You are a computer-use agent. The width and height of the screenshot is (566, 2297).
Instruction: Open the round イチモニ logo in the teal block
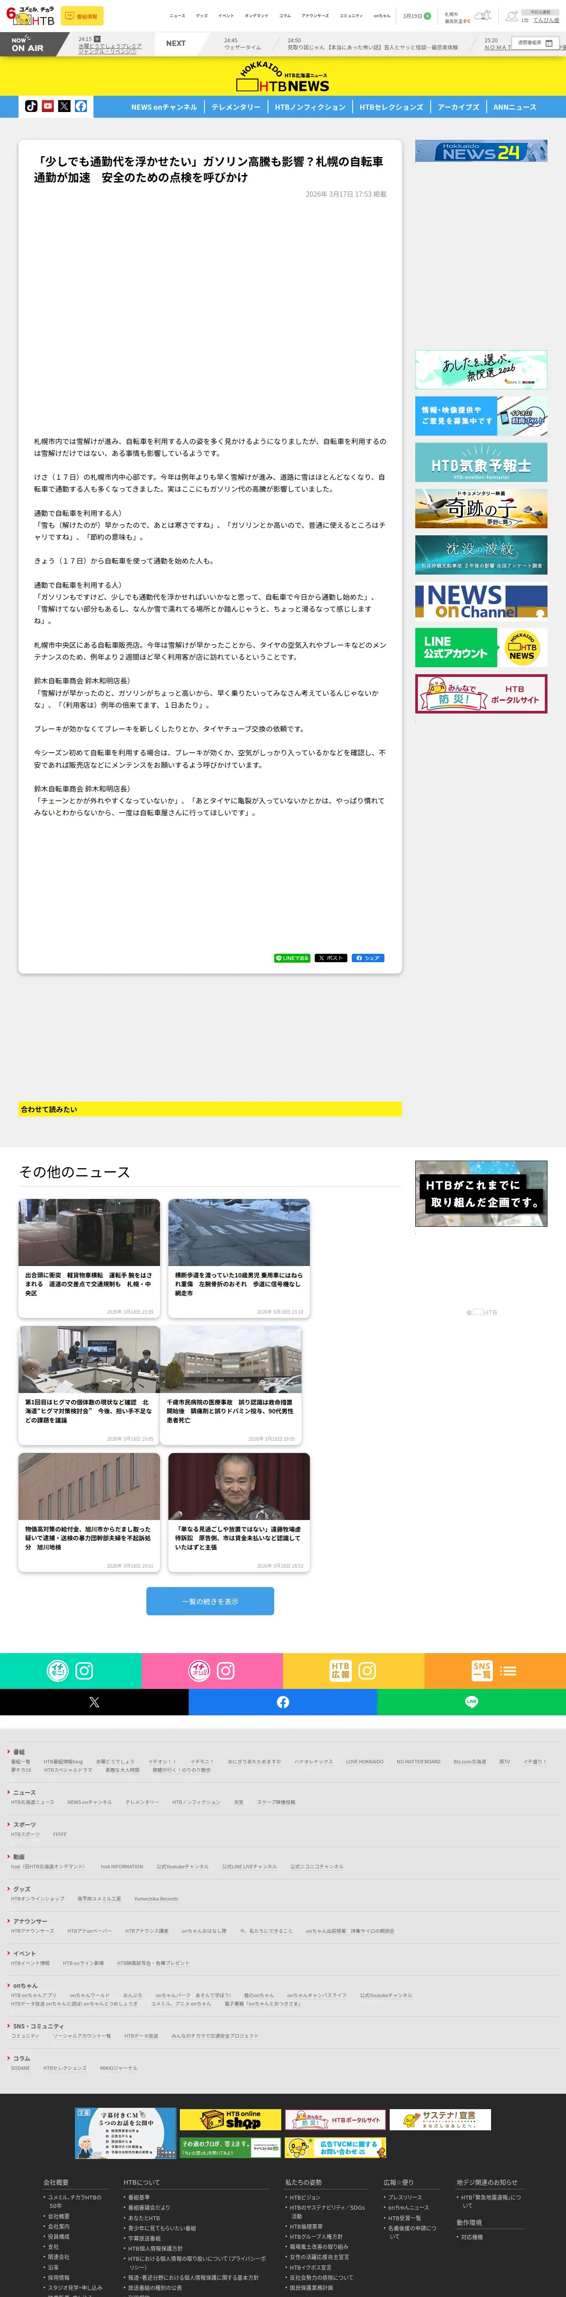[x=57, y=1670]
